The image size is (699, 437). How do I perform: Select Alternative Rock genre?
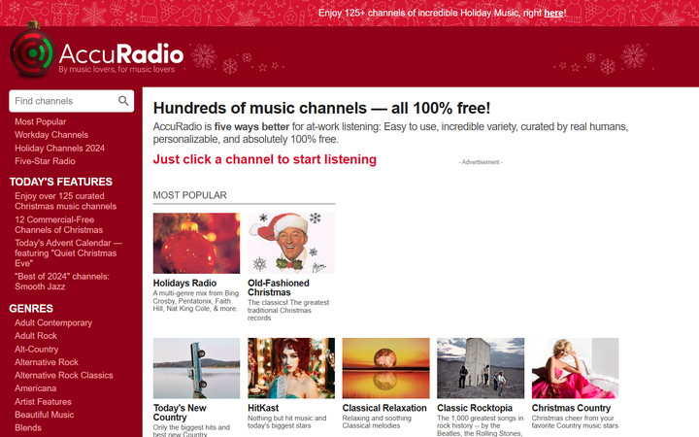pyautogui.click(x=47, y=362)
